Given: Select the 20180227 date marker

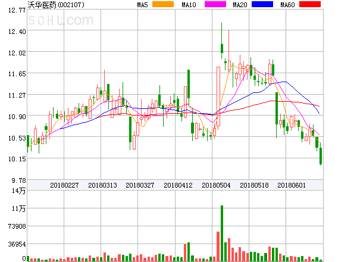Looking at the screenshot, I should click(x=64, y=185).
